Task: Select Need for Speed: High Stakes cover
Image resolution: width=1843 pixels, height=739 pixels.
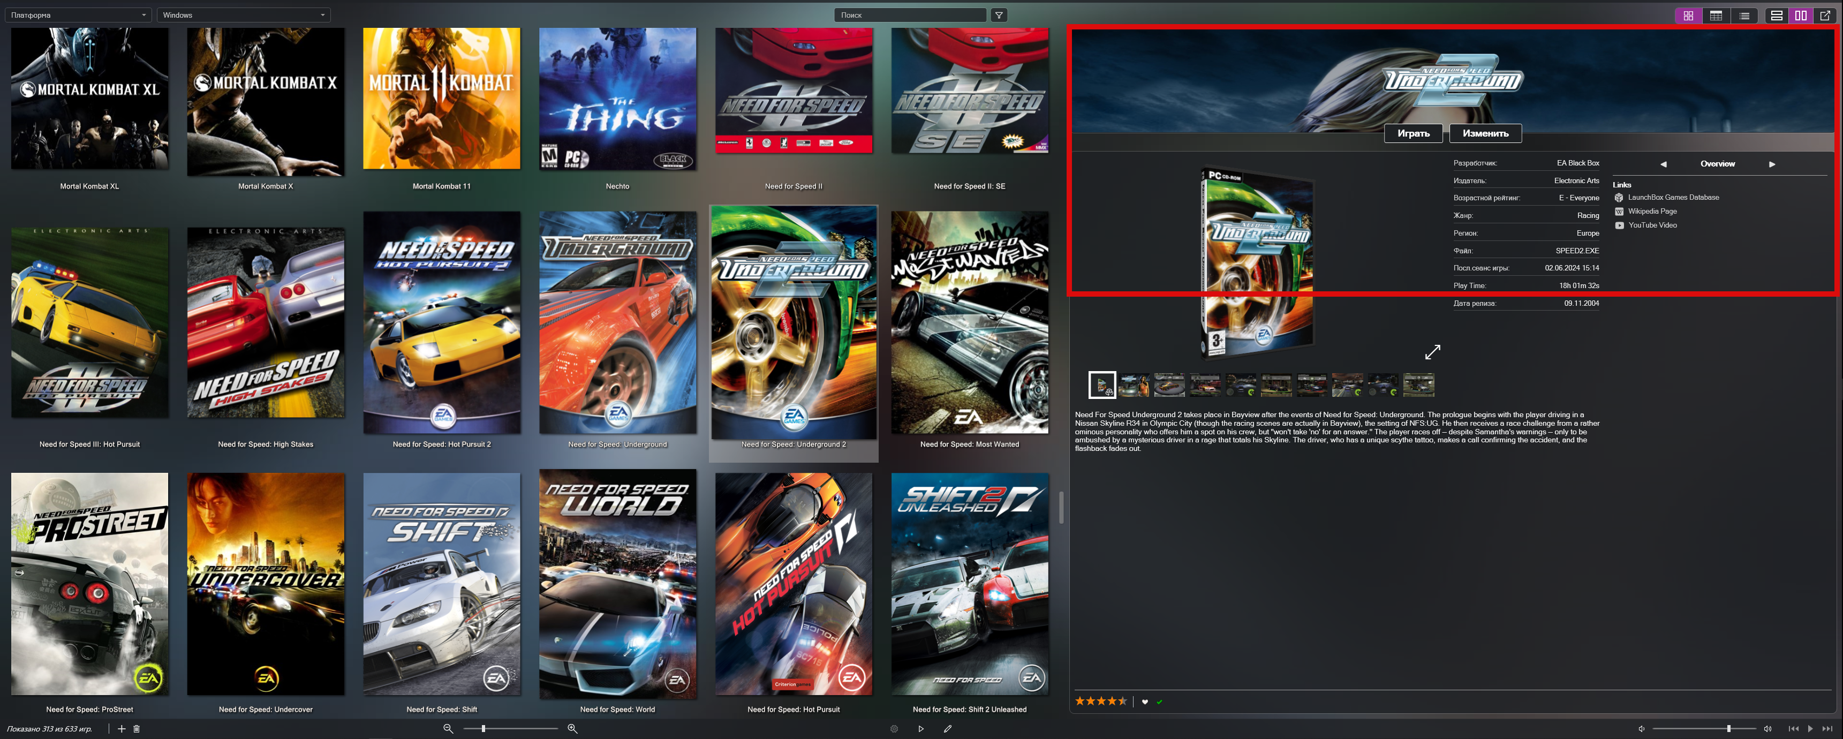Action: (266, 322)
